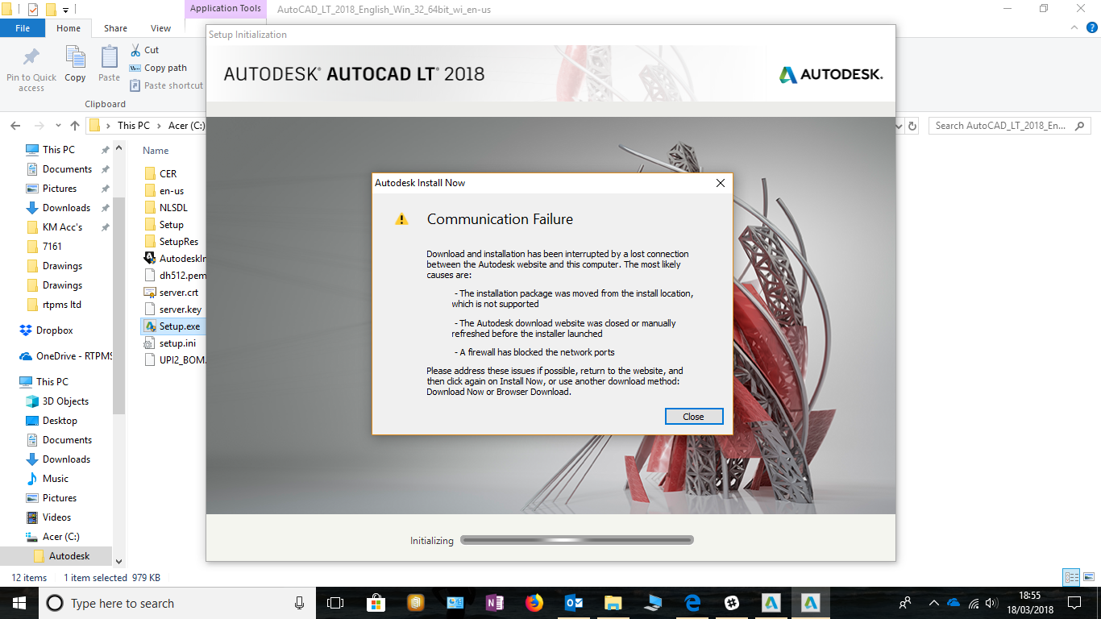The image size is (1101, 619).
Task: Click the Paste shortcut button
Action: (x=166, y=85)
